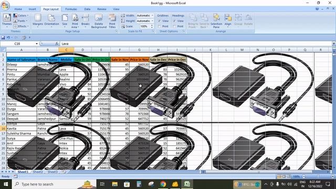Expand the Sheet Options dialog launcher
336x189 pixels.
pos(184,31)
